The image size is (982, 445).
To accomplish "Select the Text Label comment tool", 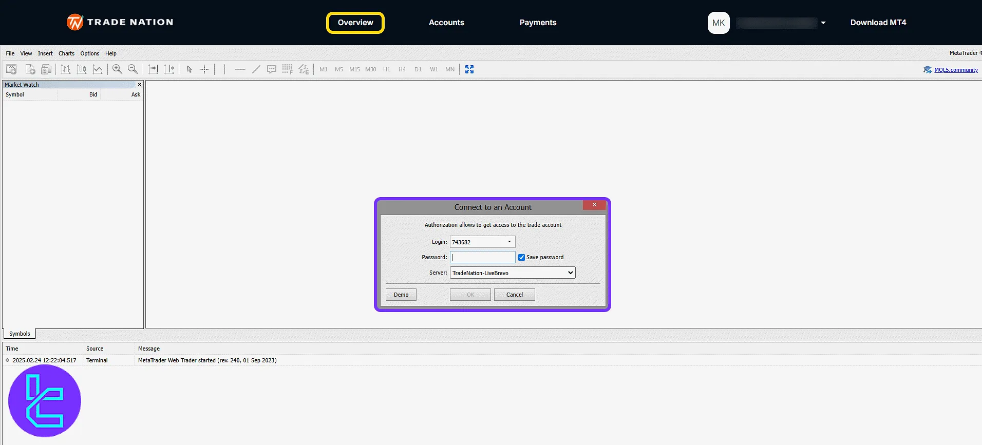I will [272, 69].
